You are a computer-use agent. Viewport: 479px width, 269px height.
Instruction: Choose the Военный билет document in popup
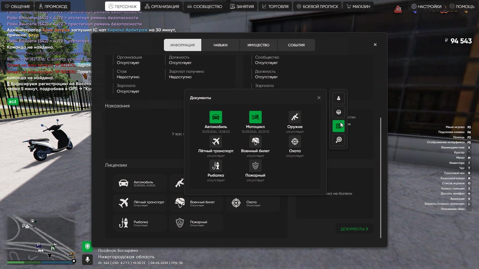point(255,146)
